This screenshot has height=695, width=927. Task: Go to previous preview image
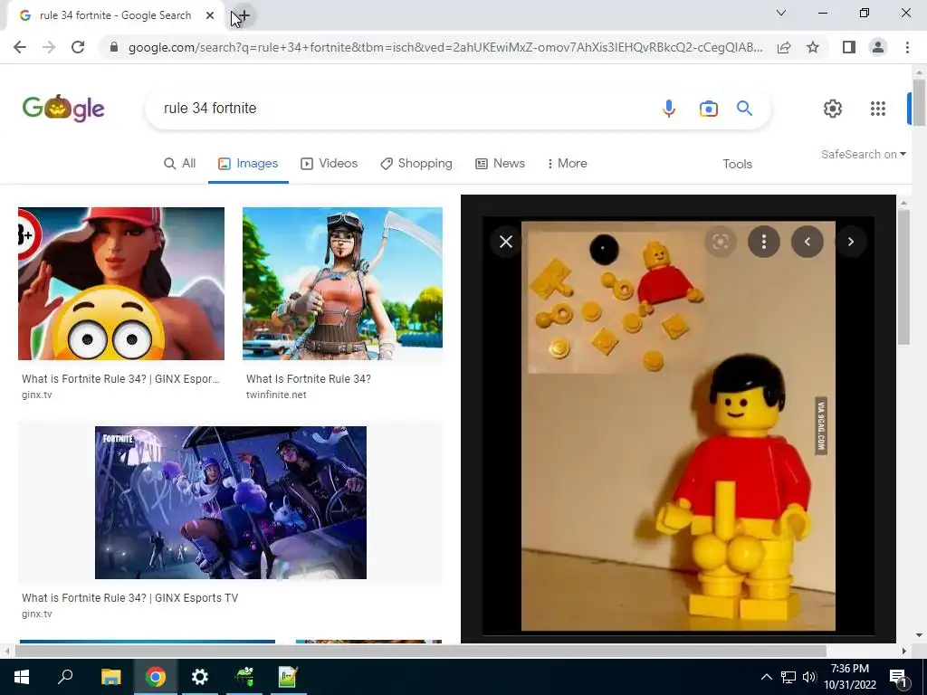point(807,242)
